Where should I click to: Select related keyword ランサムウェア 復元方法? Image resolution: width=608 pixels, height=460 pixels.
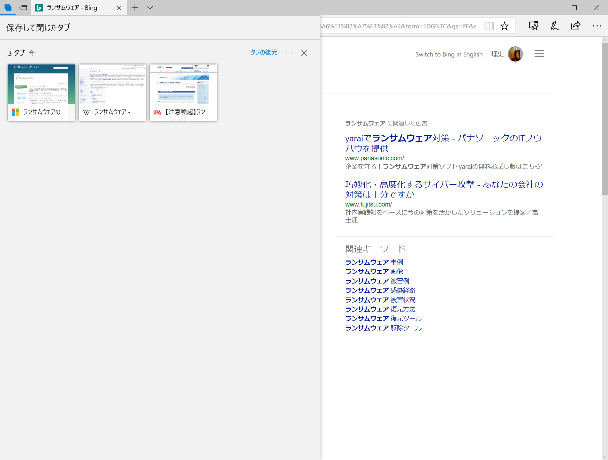[x=380, y=309]
